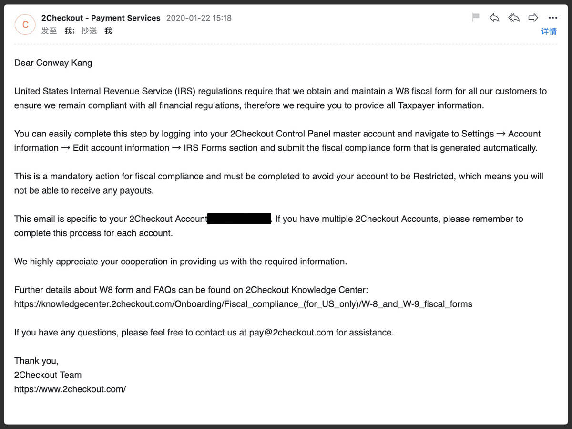Open the three-dot more options menu
The width and height of the screenshot is (572, 429).
(552, 18)
